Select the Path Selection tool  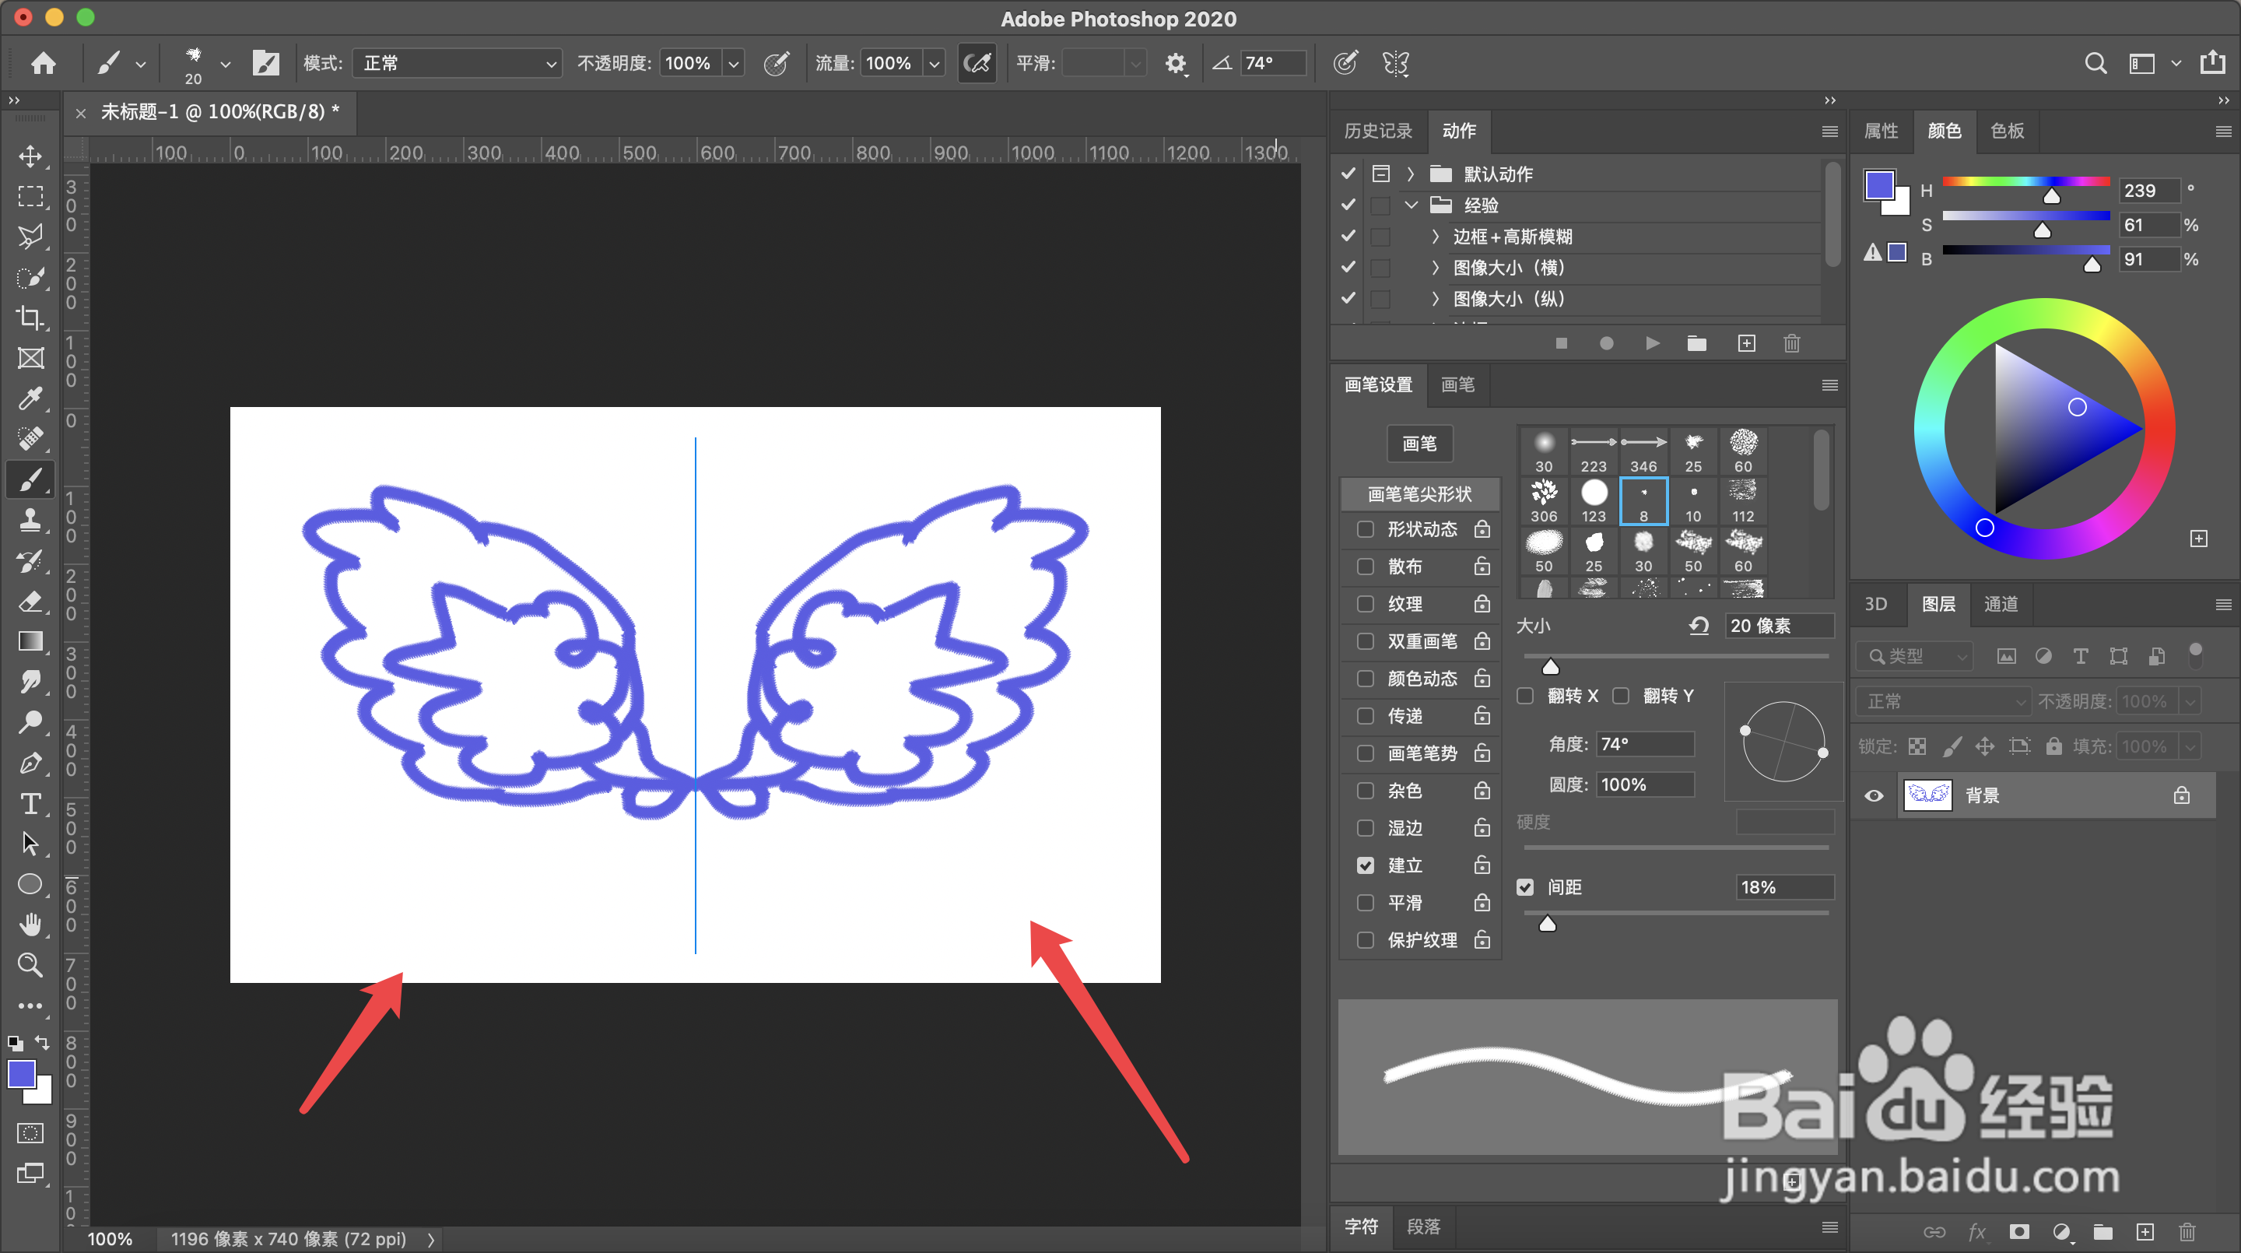pyautogui.click(x=30, y=843)
